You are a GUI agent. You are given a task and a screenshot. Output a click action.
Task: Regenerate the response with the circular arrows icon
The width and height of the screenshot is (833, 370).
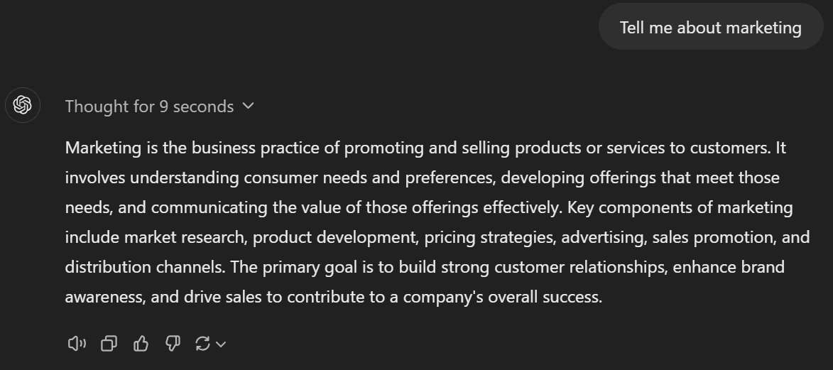click(x=202, y=344)
